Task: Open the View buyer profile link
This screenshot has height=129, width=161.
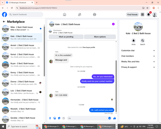Action: point(89,47)
